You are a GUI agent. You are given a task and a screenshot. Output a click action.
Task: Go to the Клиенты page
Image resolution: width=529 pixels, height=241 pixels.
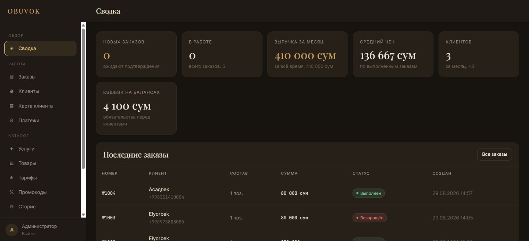click(x=40, y=91)
